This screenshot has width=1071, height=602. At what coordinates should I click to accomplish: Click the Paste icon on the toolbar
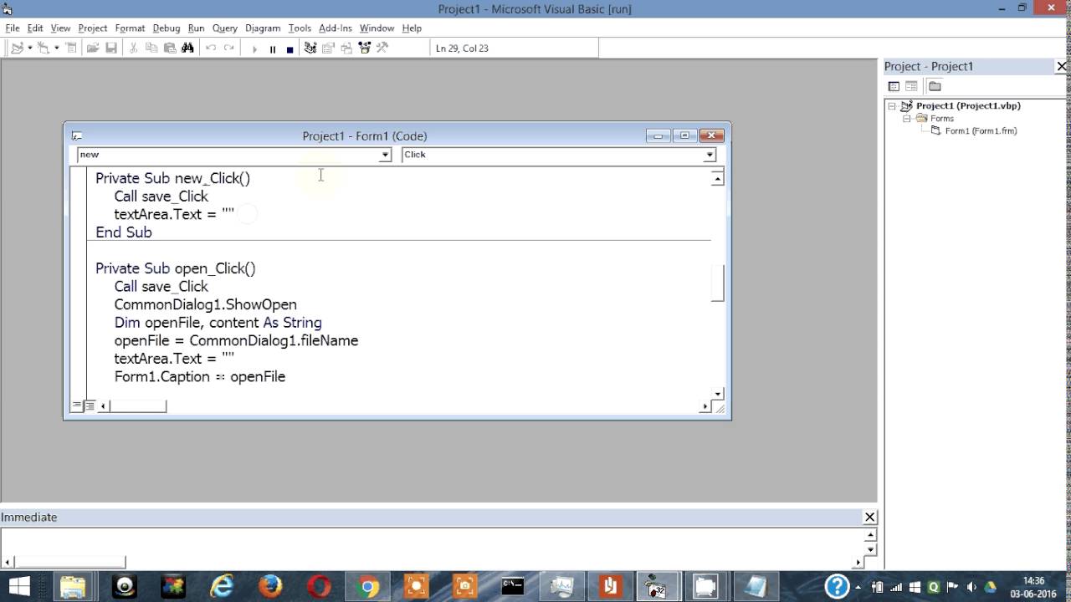coord(170,48)
